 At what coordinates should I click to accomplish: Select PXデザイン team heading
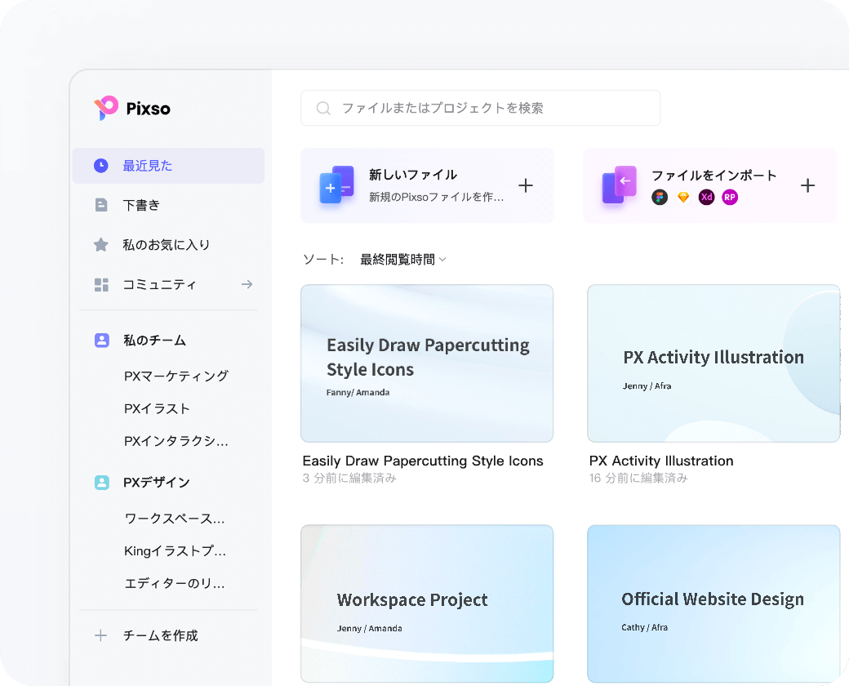coord(157,483)
